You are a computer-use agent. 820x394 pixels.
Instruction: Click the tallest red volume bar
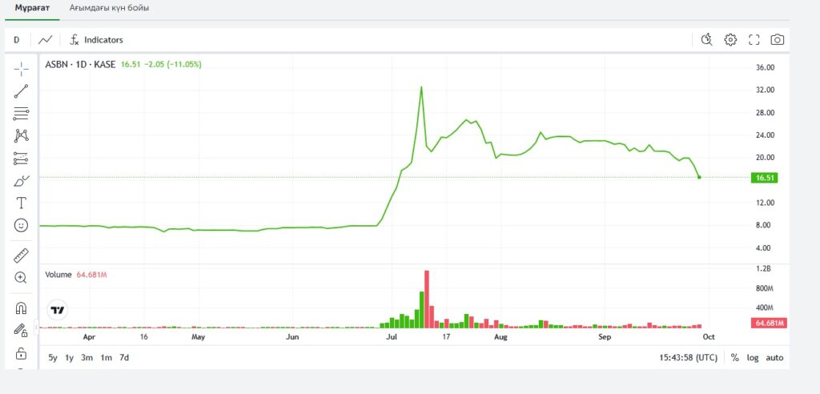427,300
